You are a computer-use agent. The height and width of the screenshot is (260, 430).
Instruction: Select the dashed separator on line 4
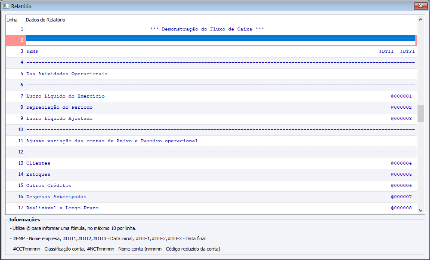tap(221, 63)
